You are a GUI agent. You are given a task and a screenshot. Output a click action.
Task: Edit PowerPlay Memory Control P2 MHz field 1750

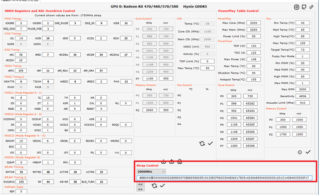283,134
